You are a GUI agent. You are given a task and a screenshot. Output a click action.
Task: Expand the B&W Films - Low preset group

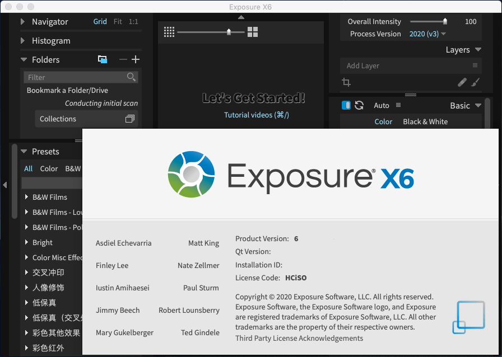click(27, 212)
